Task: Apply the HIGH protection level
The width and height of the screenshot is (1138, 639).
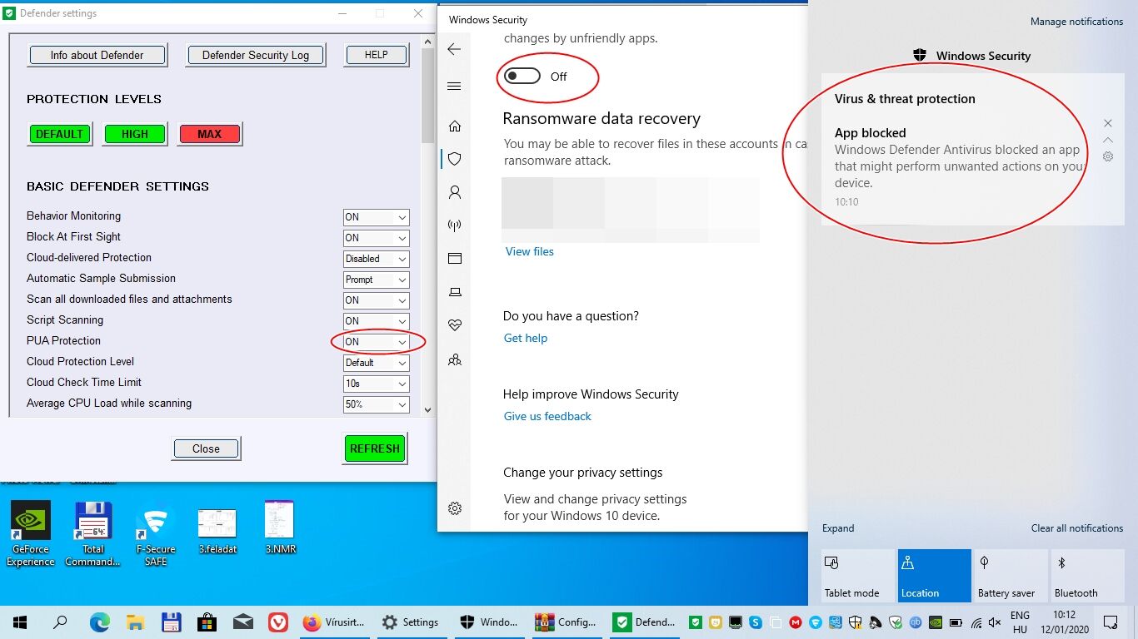Action: (135, 134)
